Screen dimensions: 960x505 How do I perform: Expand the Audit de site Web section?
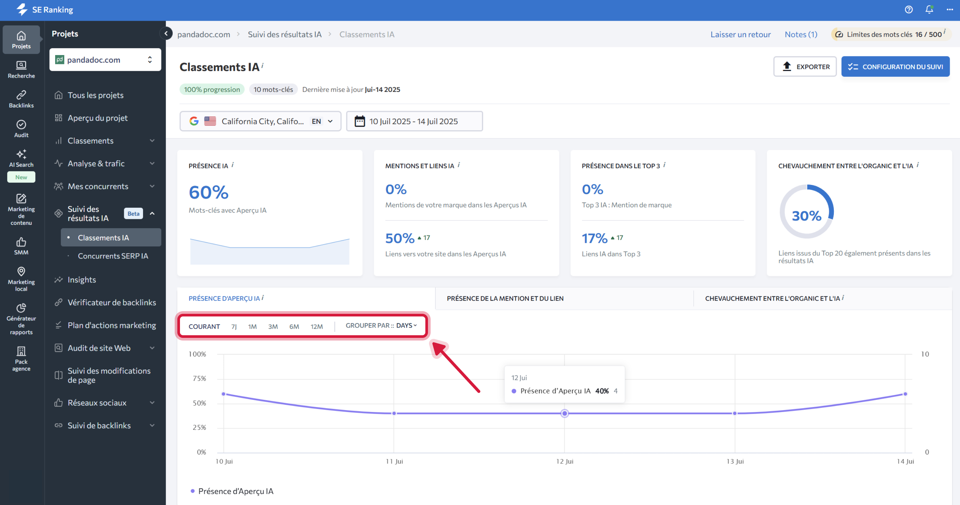152,348
